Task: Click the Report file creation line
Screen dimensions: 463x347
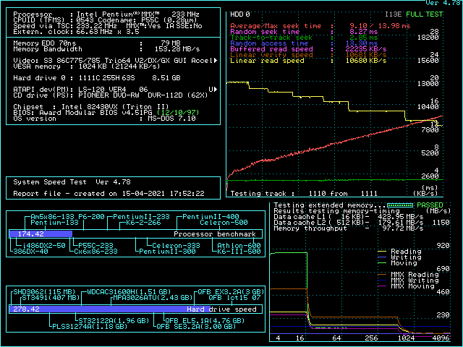Action: [x=109, y=193]
